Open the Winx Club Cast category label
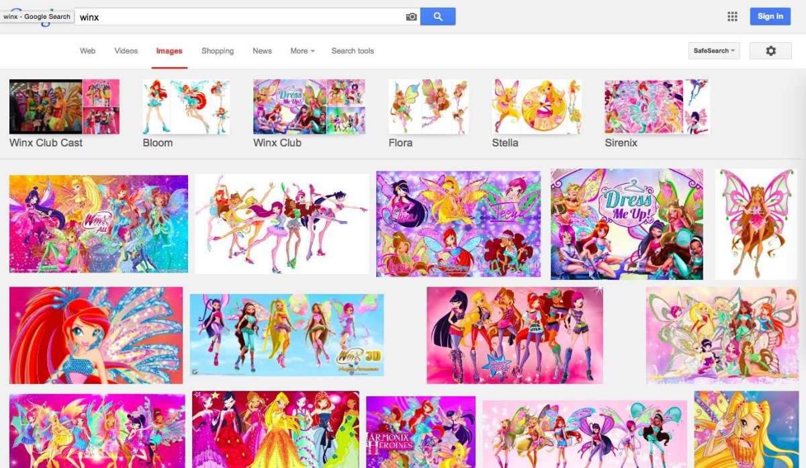Image resolution: width=806 pixels, height=468 pixels. 46,143
